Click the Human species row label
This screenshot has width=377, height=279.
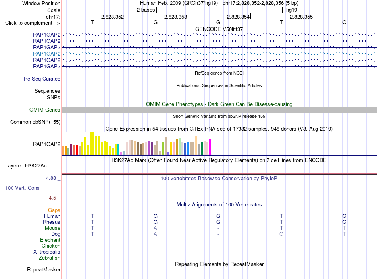click(x=52, y=216)
